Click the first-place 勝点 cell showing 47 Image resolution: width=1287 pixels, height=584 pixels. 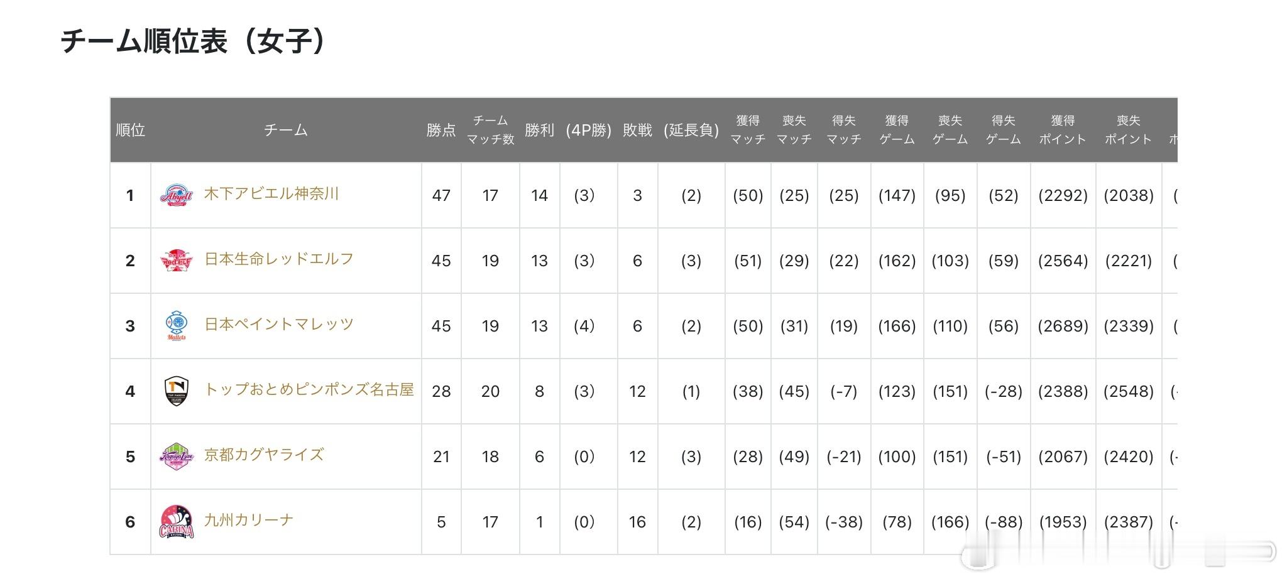point(441,195)
